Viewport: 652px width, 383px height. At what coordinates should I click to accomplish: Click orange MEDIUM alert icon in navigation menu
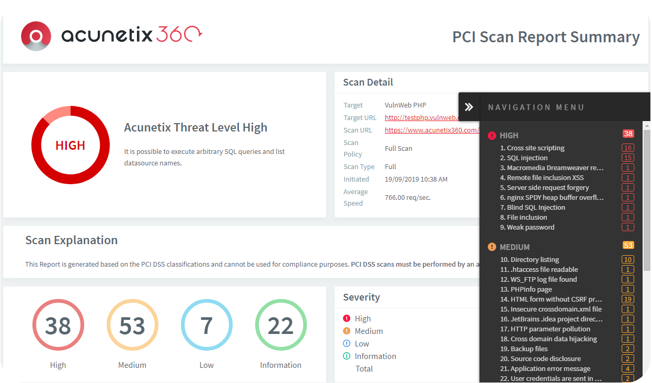[492, 247]
